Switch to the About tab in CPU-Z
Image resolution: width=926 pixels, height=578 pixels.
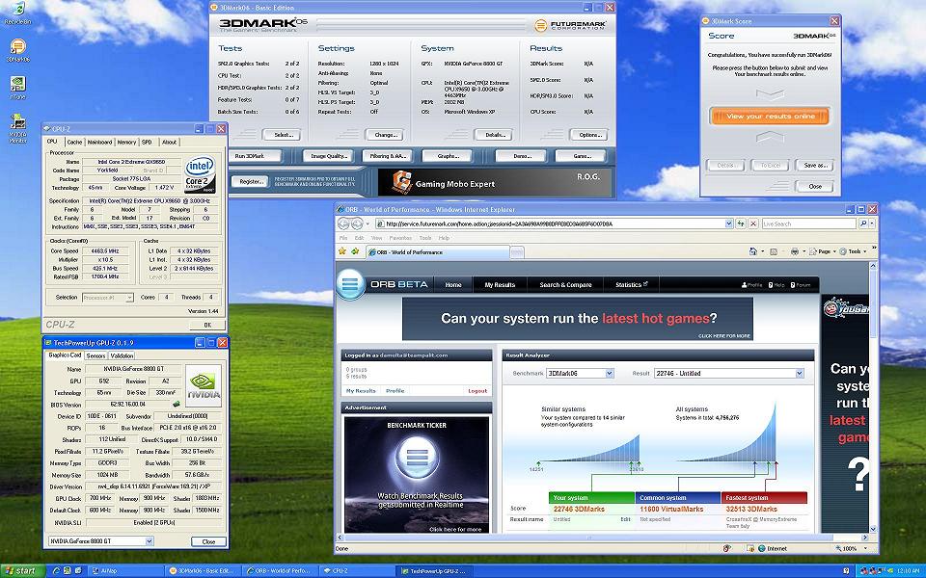pyautogui.click(x=170, y=143)
